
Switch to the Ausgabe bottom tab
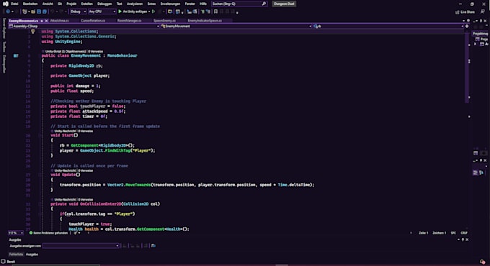[x=32, y=254]
